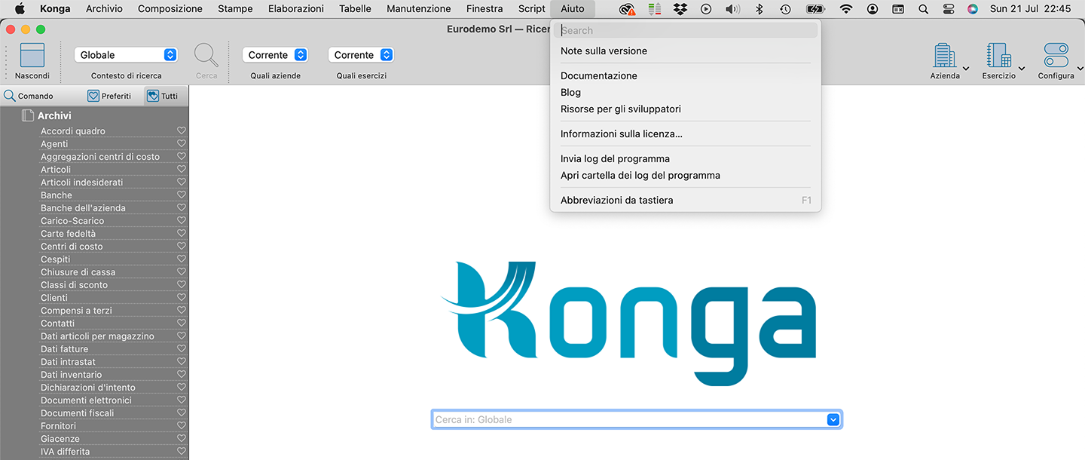Open the Control Center icon
The height and width of the screenshot is (460, 1085).
click(x=948, y=9)
